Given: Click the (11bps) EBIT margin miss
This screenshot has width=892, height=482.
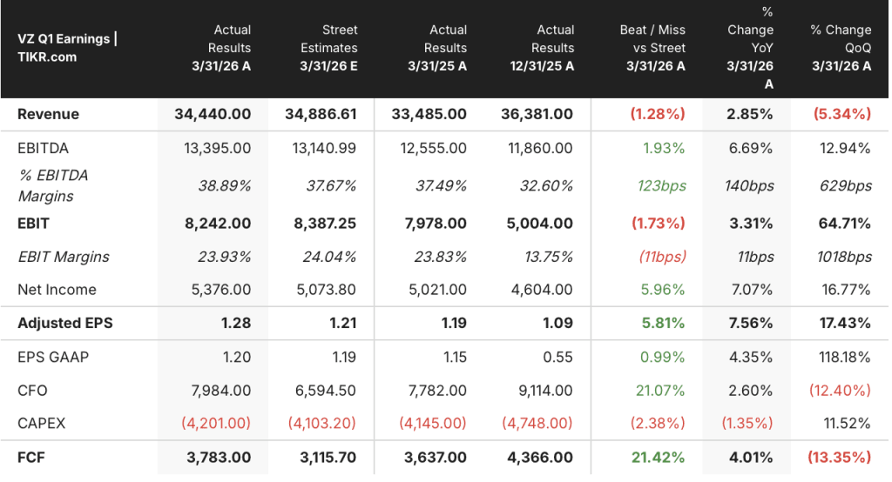Looking at the screenshot, I should point(663,257).
